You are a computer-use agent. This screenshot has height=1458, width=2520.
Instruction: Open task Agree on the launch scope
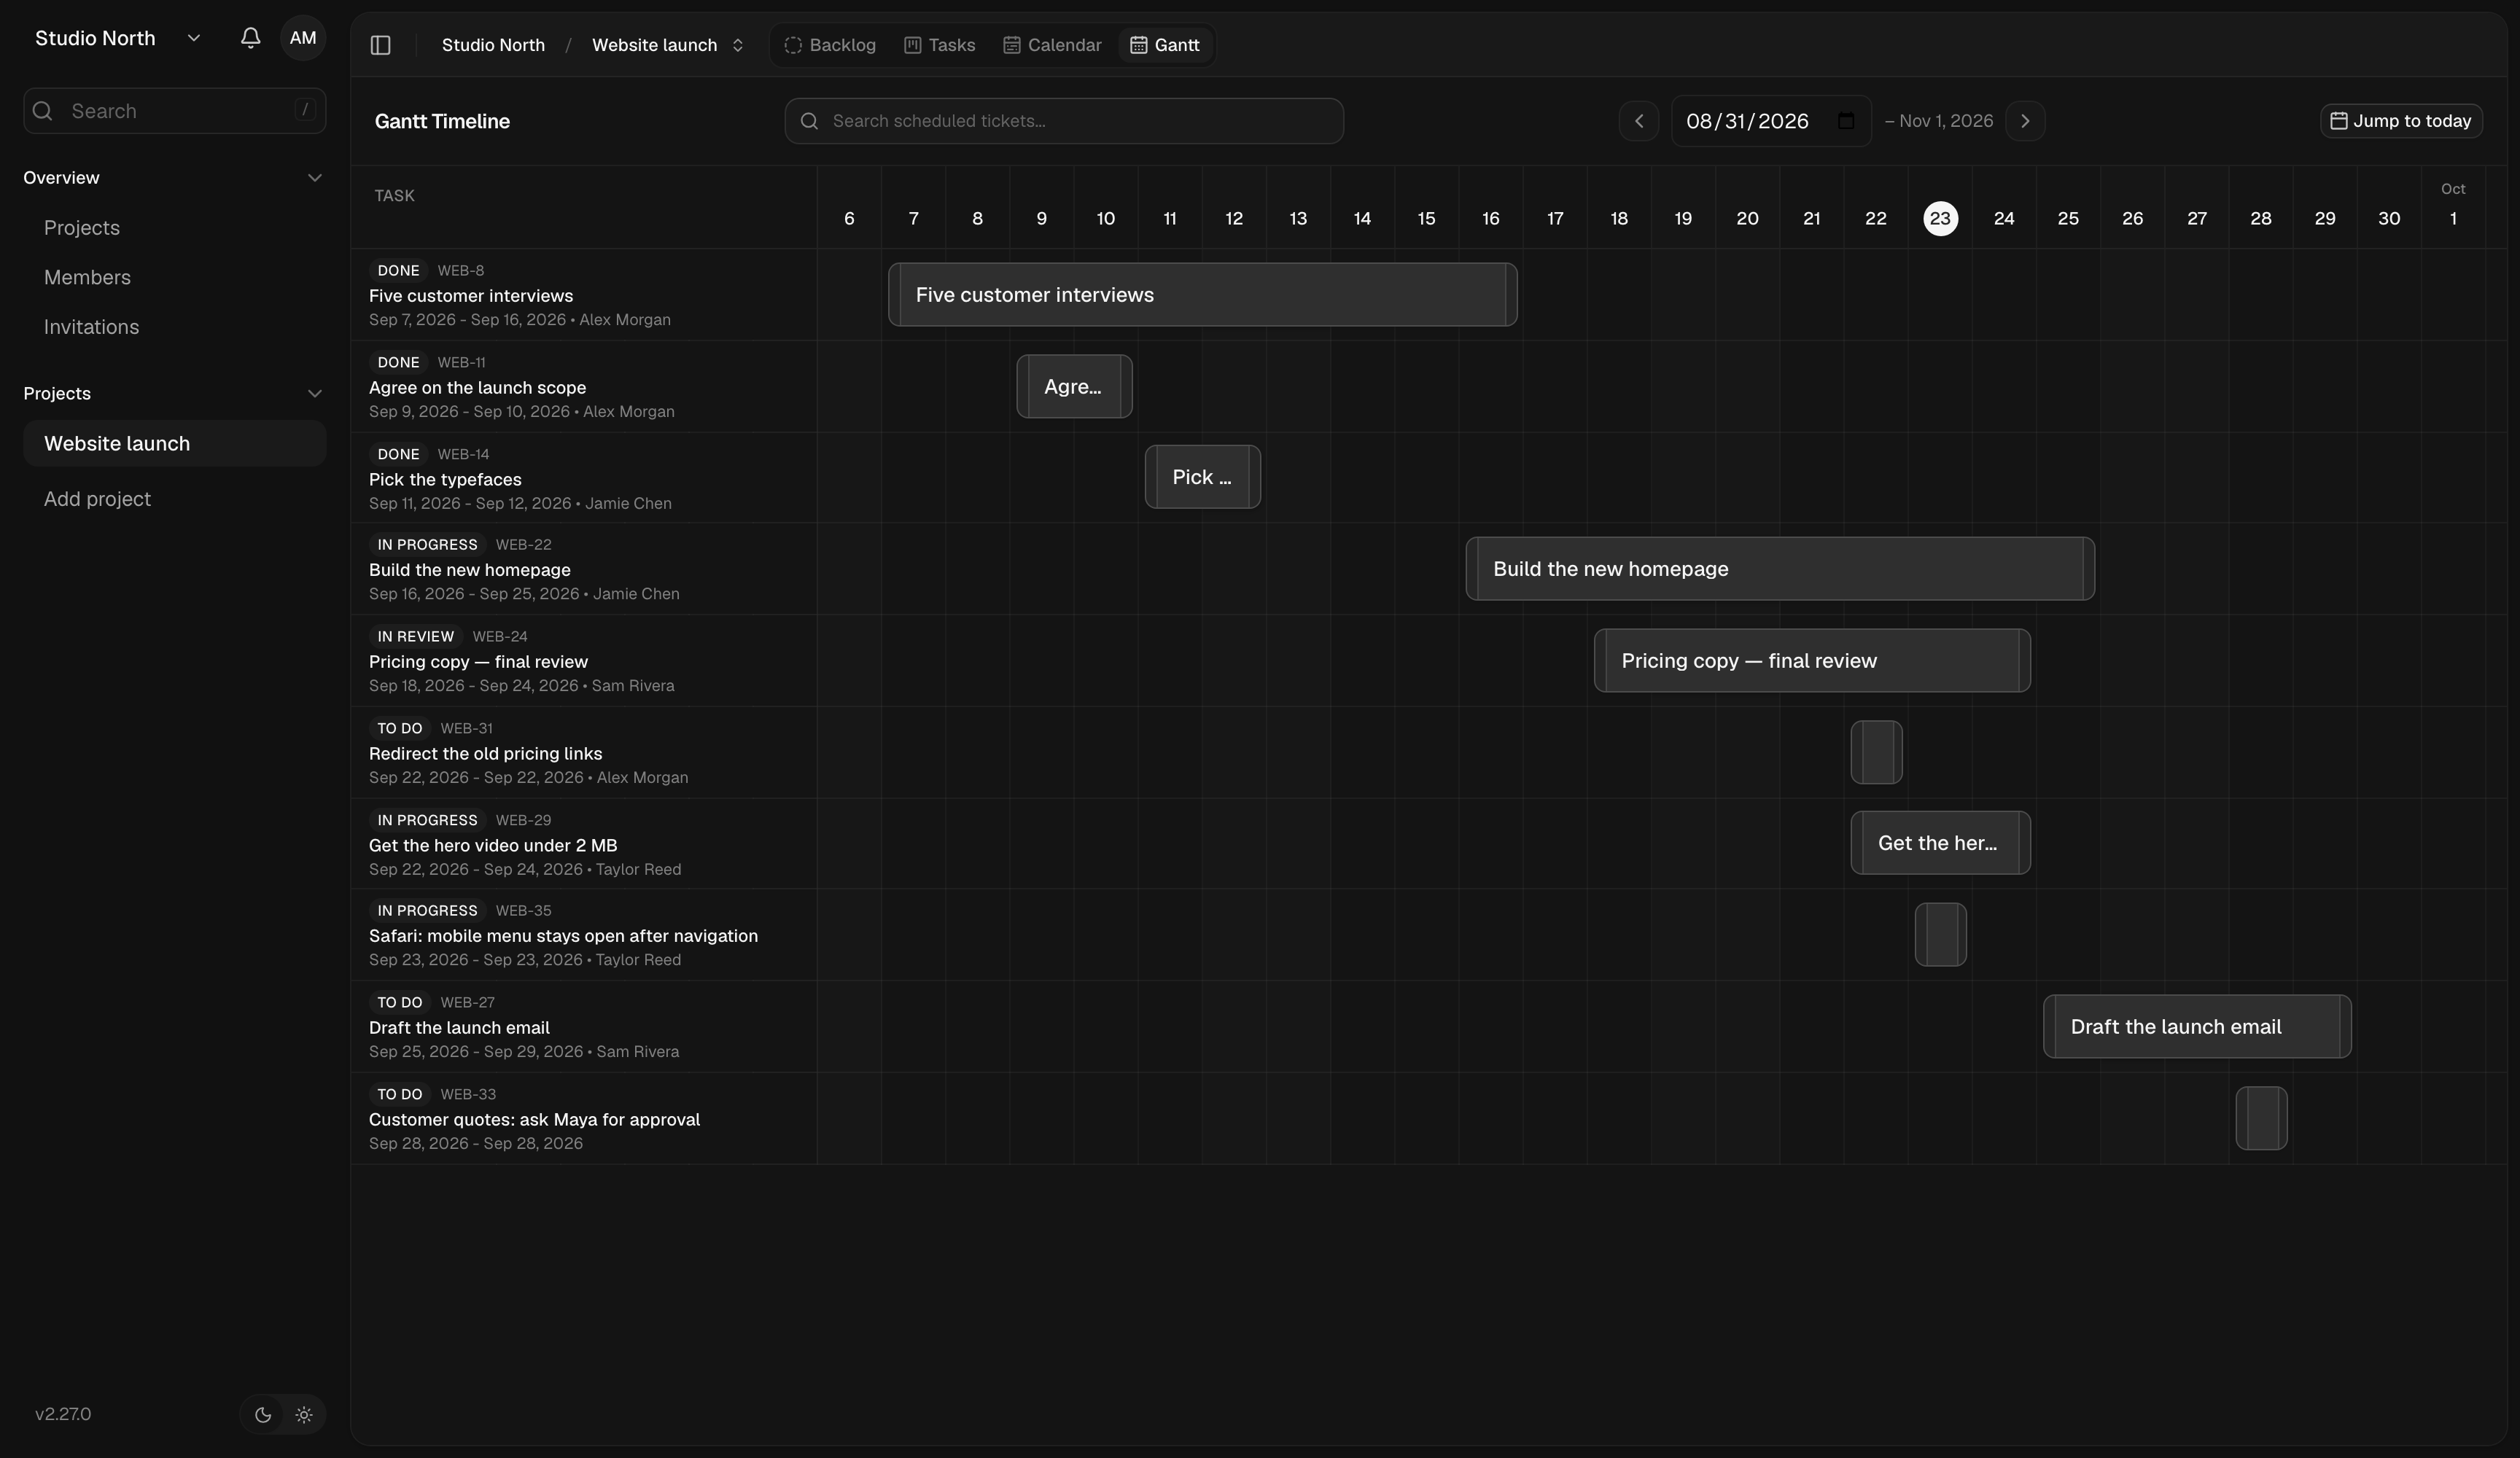click(x=477, y=388)
